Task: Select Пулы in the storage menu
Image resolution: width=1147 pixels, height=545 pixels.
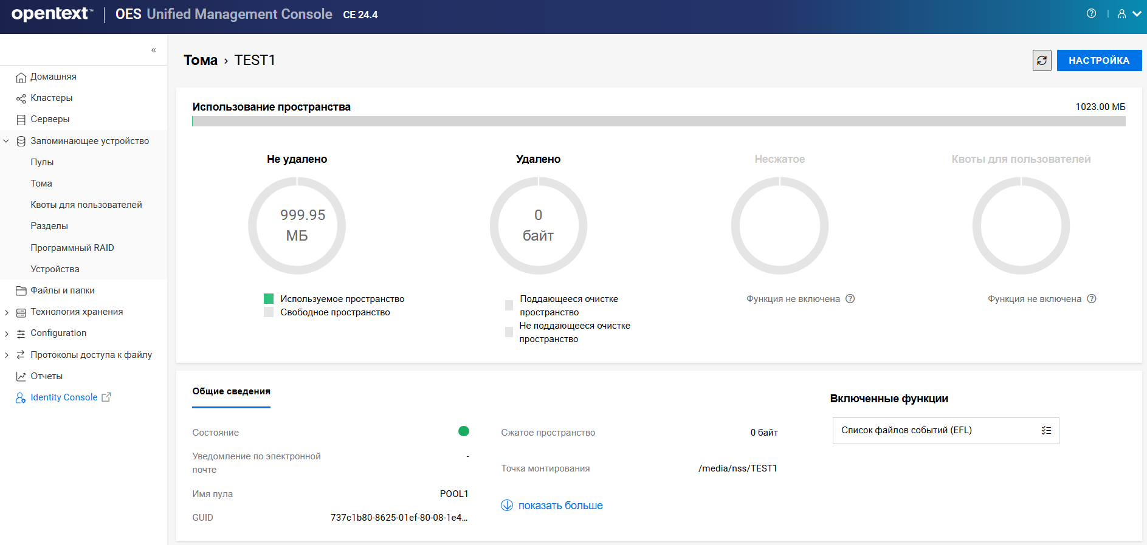Action: coord(42,162)
